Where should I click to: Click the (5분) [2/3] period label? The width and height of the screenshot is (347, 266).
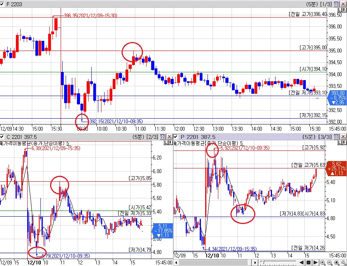[145, 136]
